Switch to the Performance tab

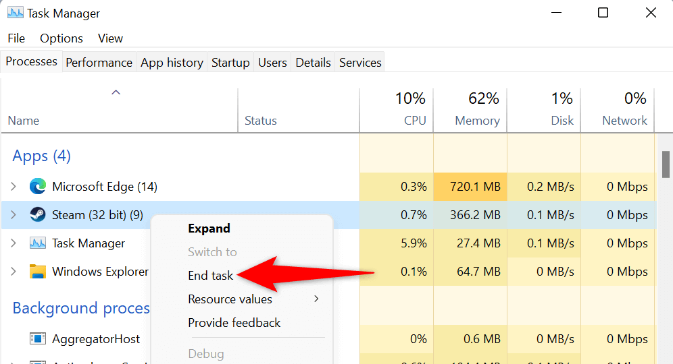click(x=99, y=63)
